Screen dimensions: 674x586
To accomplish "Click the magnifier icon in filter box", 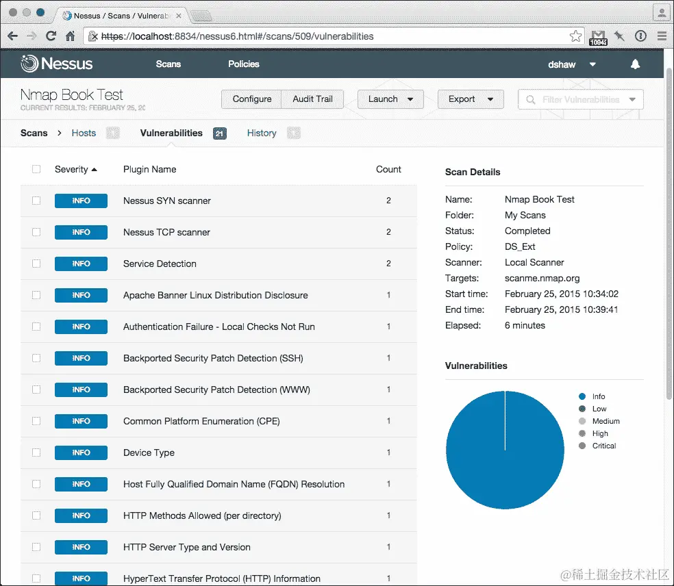I will (530, 100).
